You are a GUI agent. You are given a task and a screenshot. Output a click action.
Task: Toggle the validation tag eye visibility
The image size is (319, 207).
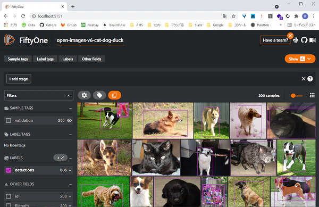[69, 120]
